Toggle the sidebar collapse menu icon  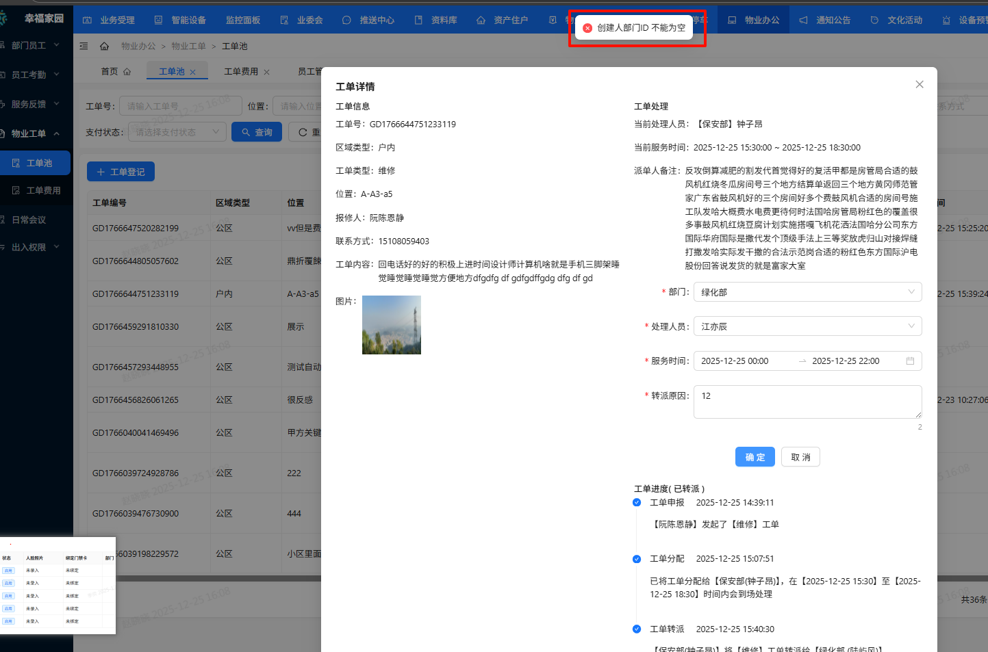84,46
